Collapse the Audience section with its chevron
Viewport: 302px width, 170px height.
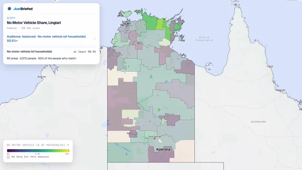point(94,39)
